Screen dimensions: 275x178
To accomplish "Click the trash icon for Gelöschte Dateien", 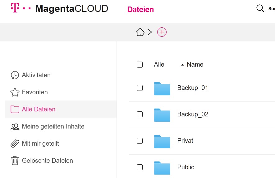I will 15,161.
